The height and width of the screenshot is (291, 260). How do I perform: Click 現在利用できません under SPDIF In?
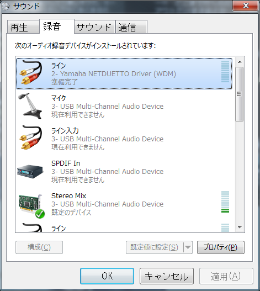(78, 180)
